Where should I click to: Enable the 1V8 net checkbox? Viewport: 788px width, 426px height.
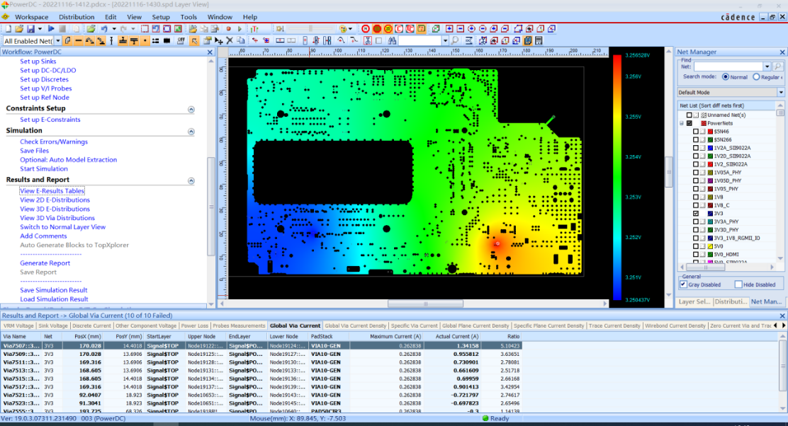(x=696, y=197)
